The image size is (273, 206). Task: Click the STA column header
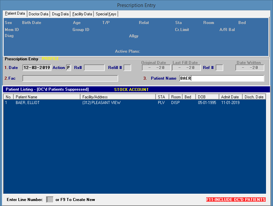coord(162,97)
